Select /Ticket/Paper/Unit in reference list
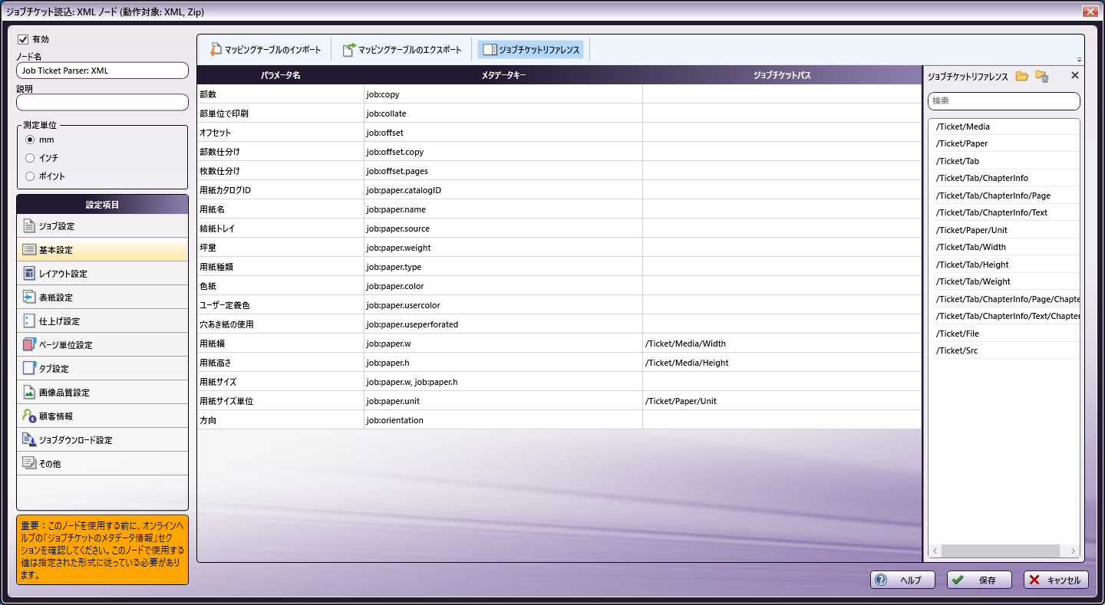1105x605 pixels. (1005, 230)
